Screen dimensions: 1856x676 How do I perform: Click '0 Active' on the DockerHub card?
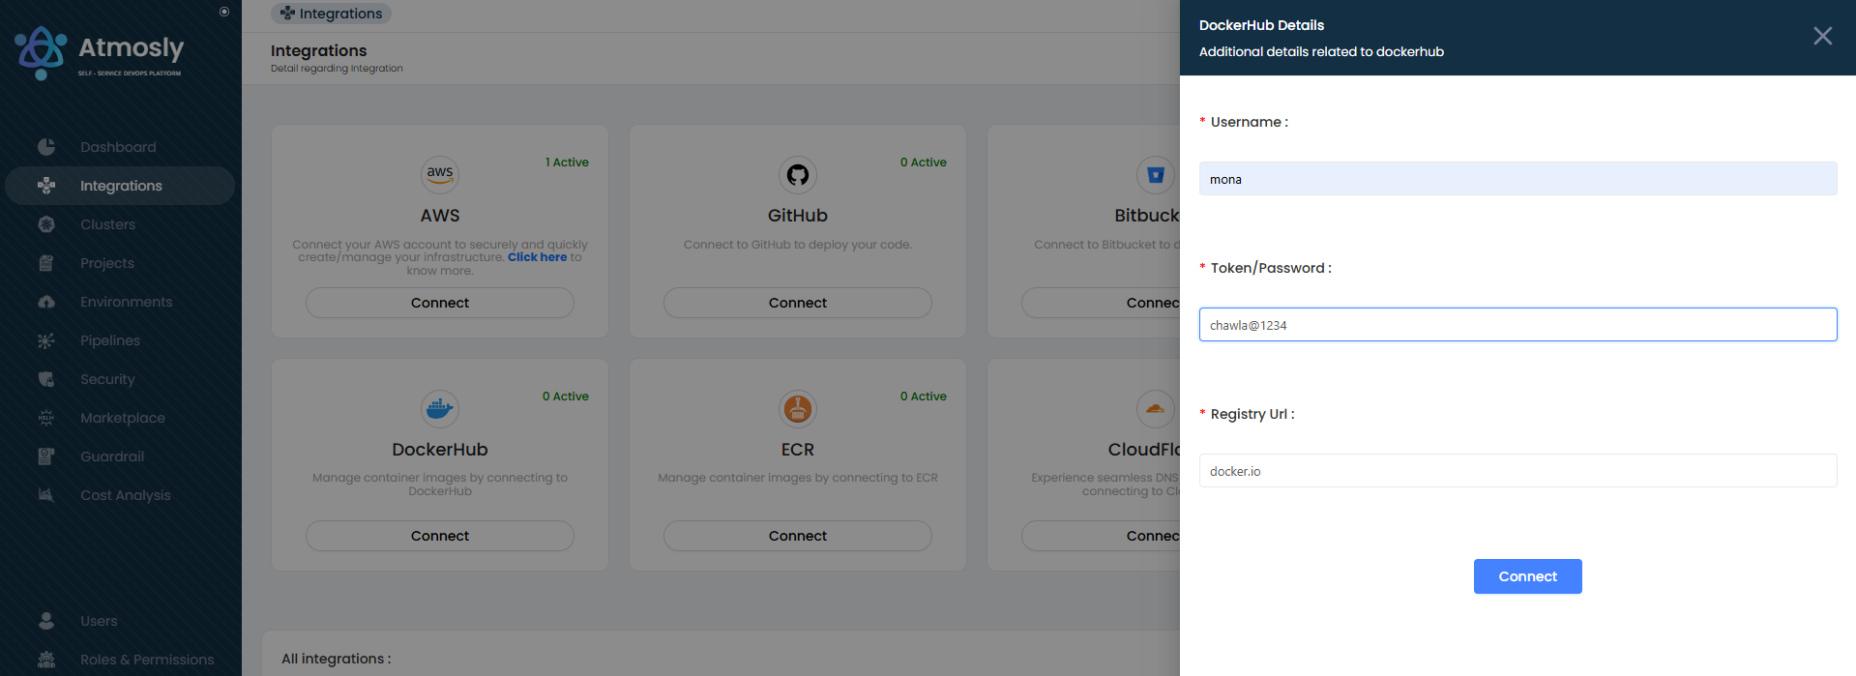point(566,397)
